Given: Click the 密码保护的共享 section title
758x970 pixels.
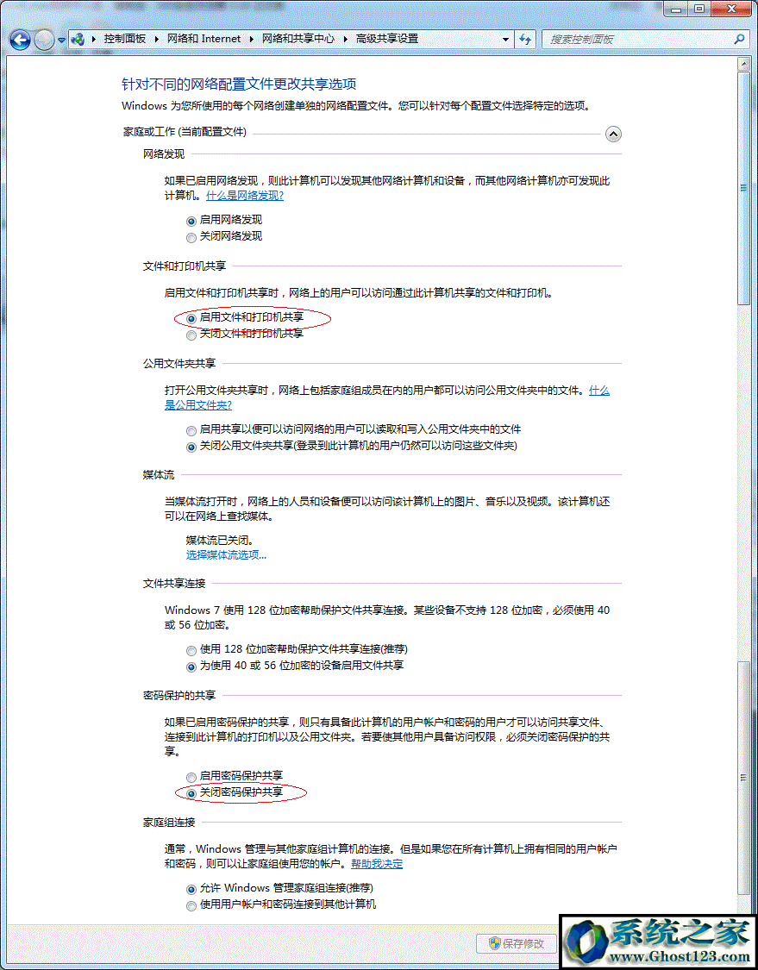Looking at the screenshot, I should click(x=179, y=695).
